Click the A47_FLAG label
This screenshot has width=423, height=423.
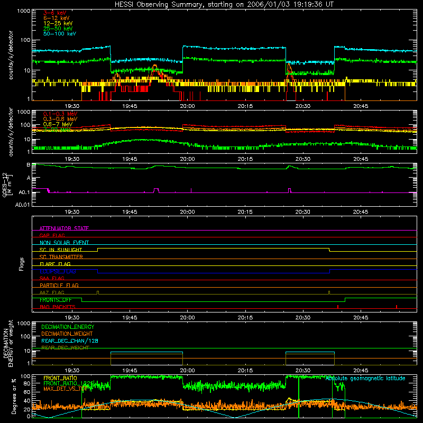tap(52, 292)
